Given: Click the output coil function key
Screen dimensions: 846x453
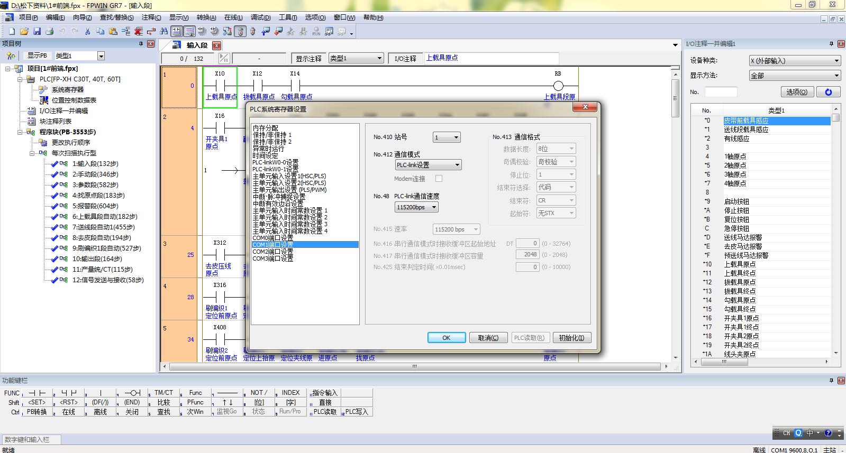Looking at the screenshot, I should [x=132, y=393].
